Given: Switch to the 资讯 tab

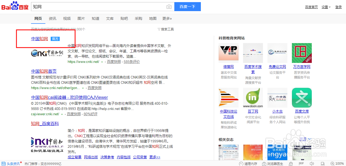Looking at the screenshot, I should click(53, 19).
